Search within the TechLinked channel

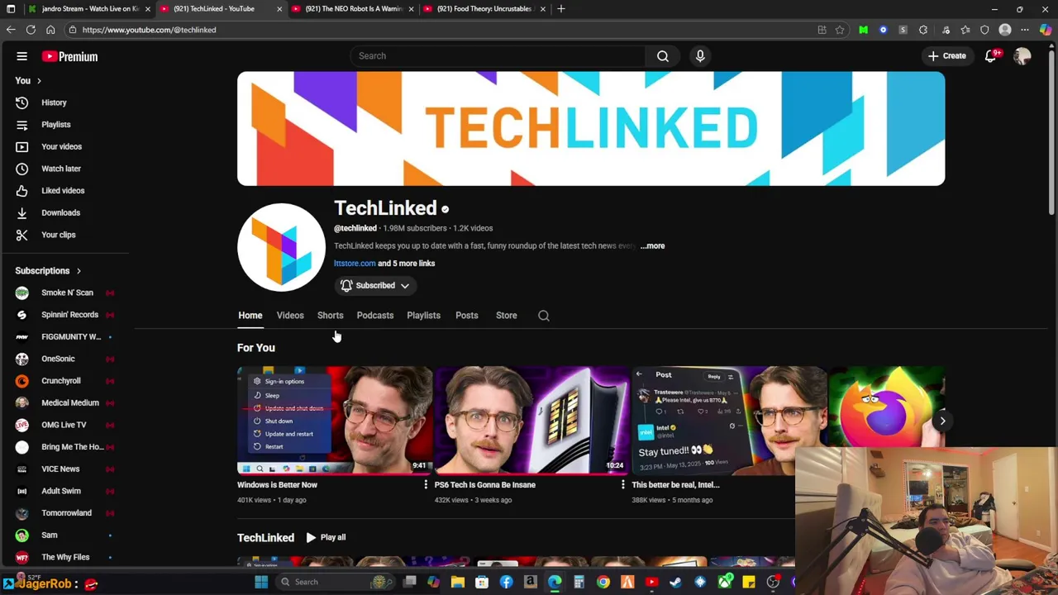tap(544, 316)
